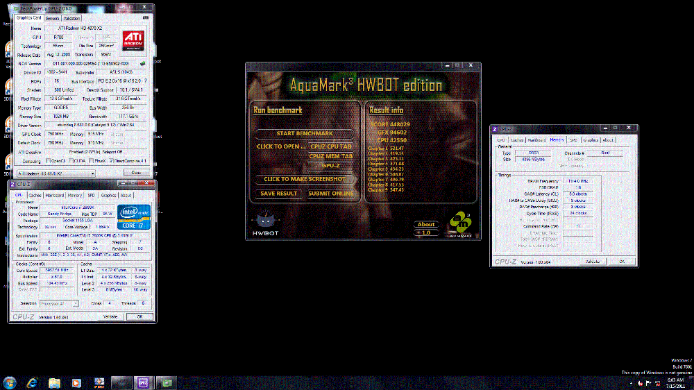694x390 pixels.
Task: Click the Action Center flag tray icon
Action: pos(648,383)
